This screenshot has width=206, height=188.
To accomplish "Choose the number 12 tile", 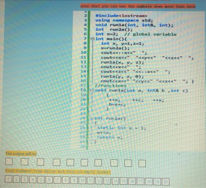I will click(99, 181).
